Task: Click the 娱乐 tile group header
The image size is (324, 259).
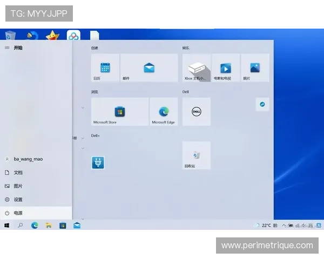Action: click(x=186, y=48)
